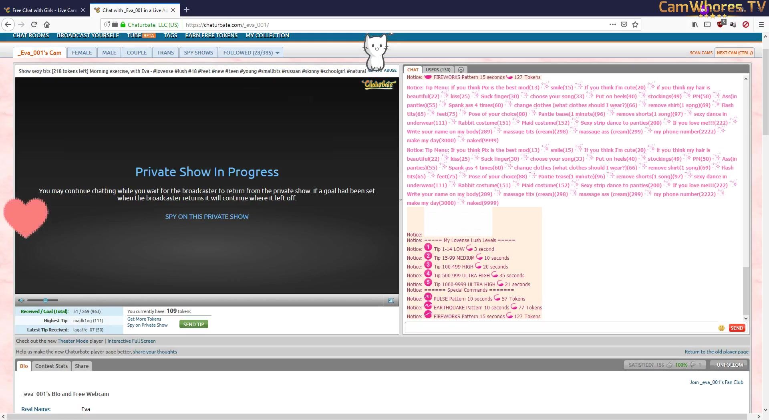Close the 'Chat with _Eva_001' tab
The height and width of the screenshot is (420, 769).
click(173, 10)
